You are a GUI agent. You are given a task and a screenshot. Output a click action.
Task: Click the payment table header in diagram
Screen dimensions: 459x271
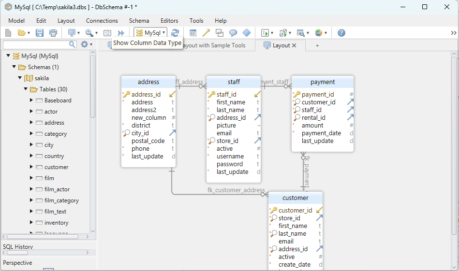point(323,82)
